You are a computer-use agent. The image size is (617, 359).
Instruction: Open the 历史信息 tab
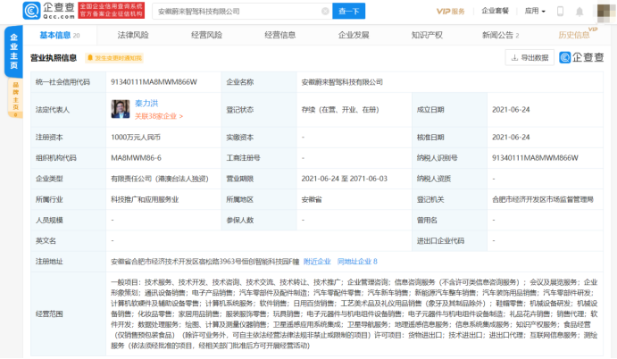573,35
